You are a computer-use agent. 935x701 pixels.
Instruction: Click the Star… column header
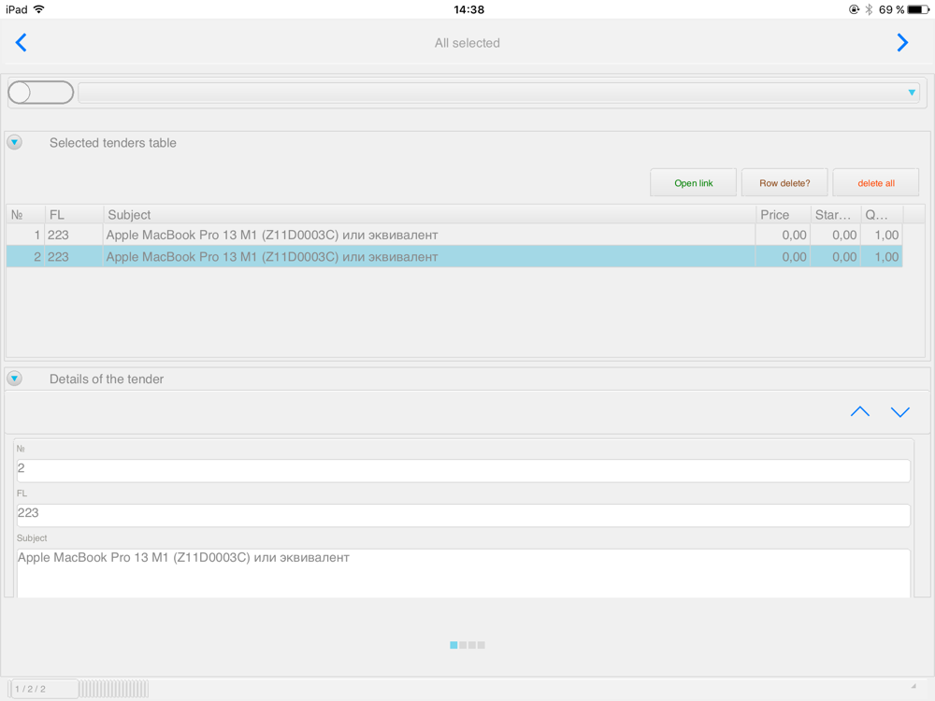(835, 215)
